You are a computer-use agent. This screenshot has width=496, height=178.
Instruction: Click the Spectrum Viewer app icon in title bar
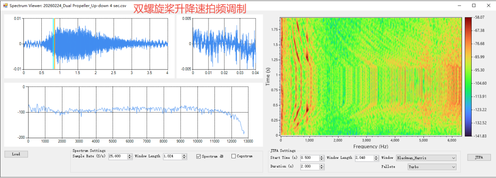[x=5, y=5]
